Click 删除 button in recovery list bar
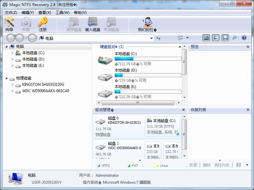The width and height of the screenshot is (254, 190). 207,165
